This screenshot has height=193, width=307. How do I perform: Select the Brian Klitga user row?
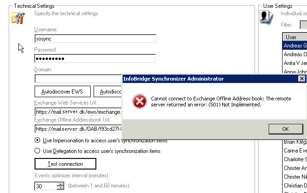point(295,142)
